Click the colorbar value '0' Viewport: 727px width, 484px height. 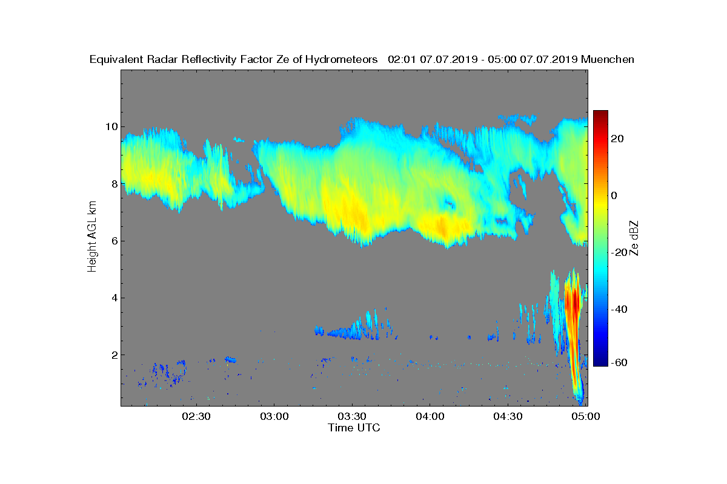point(615,195)
